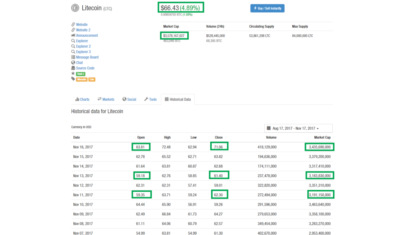This screenshot has width=417, height=235.
Task: Click the list icon beside Message Board
Action: coord(73,57)
